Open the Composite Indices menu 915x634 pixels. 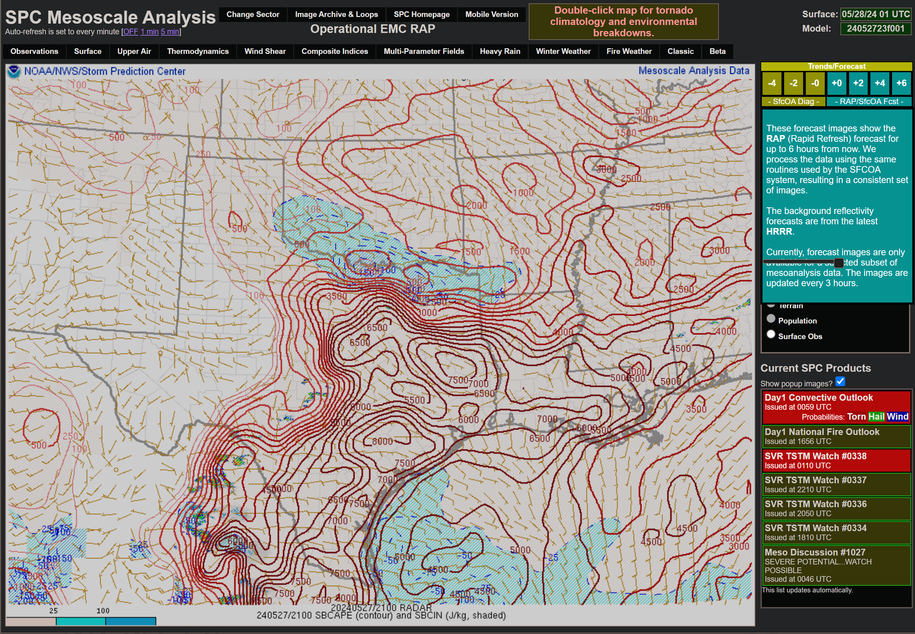(334, 51)
